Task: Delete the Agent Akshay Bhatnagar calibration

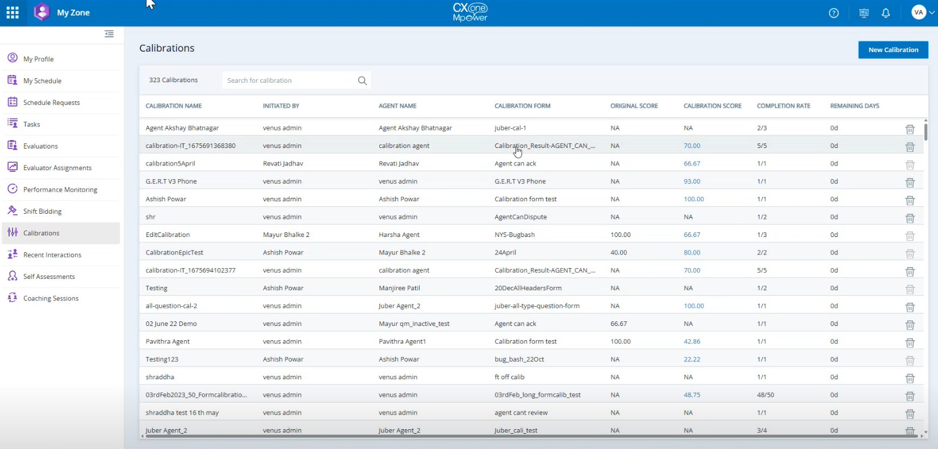Action: click(910, 129)
